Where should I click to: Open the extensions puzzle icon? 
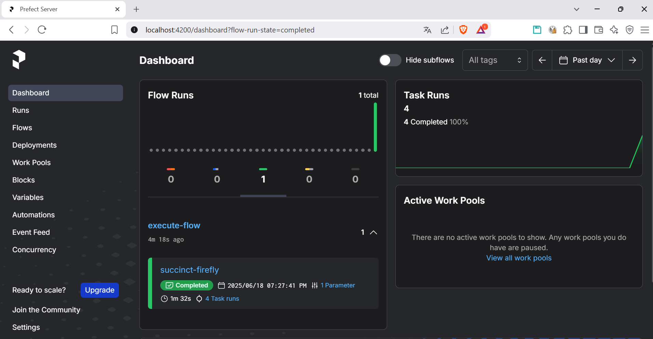[568, 30]
